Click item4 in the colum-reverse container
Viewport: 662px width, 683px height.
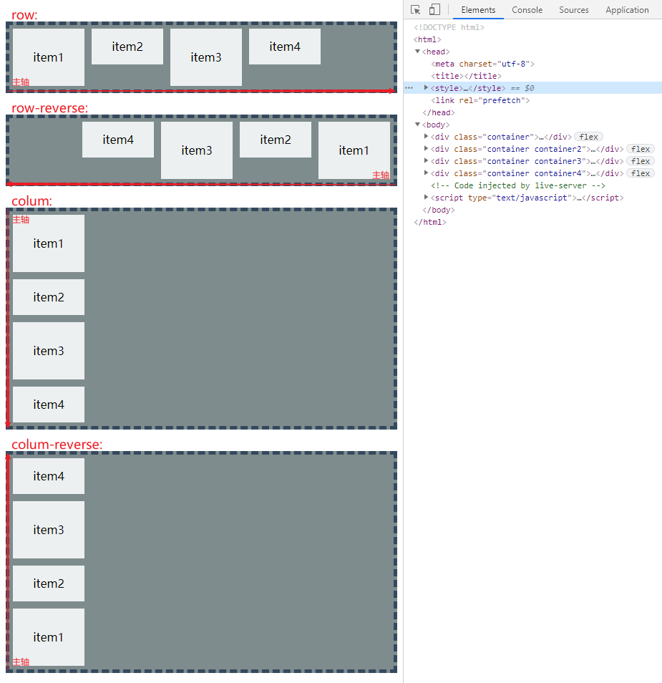pyautogui.click(x=49, y=476)
